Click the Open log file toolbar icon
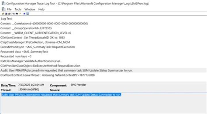 click(x=3, y=14)
